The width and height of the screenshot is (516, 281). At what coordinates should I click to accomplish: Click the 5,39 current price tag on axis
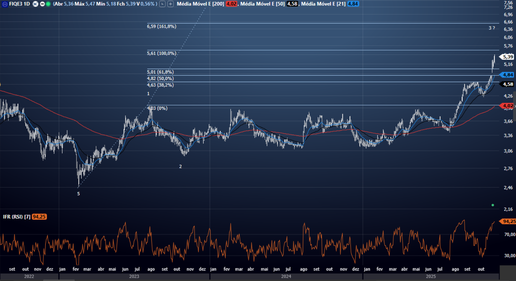tap(508, 57)
